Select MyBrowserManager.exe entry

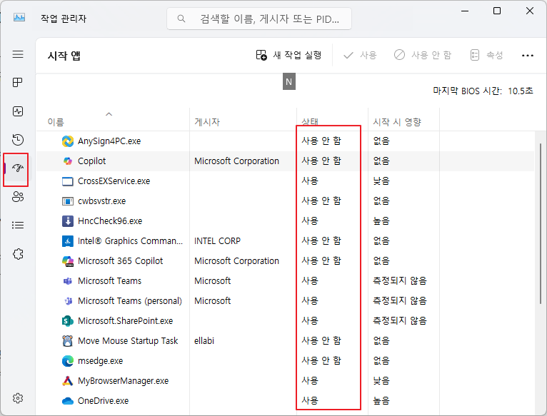[x=123, y=381]
